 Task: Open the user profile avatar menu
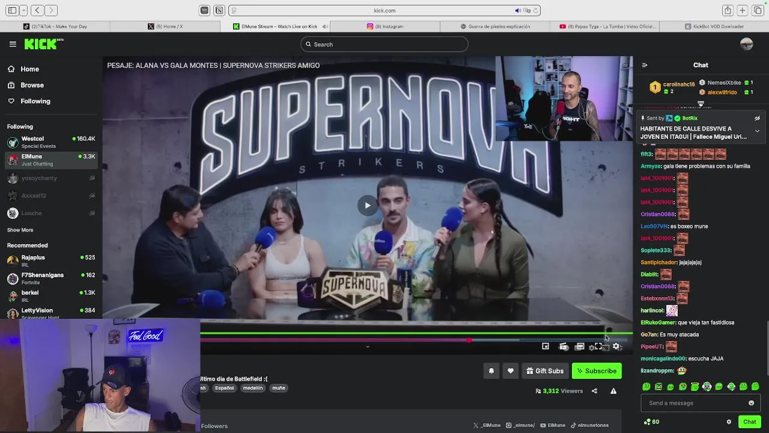coord(747,44)
